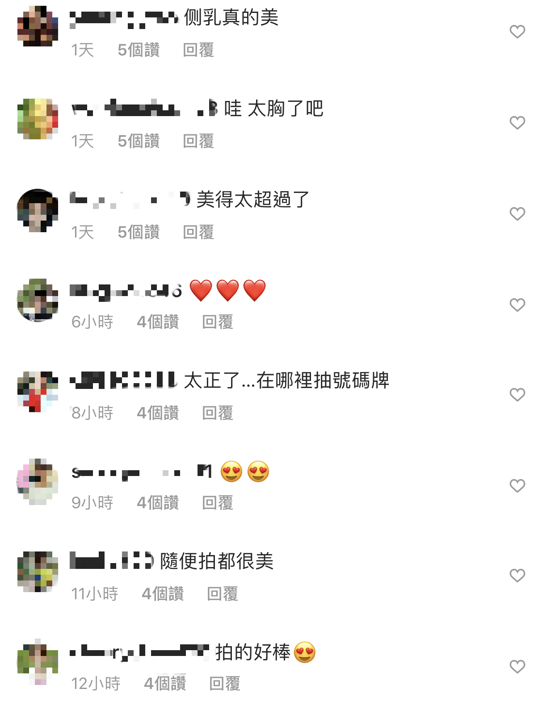Like the 隨便拍都很美 comment
The height and width of the screenshot is (710, 555).
(x=517, y=576)
